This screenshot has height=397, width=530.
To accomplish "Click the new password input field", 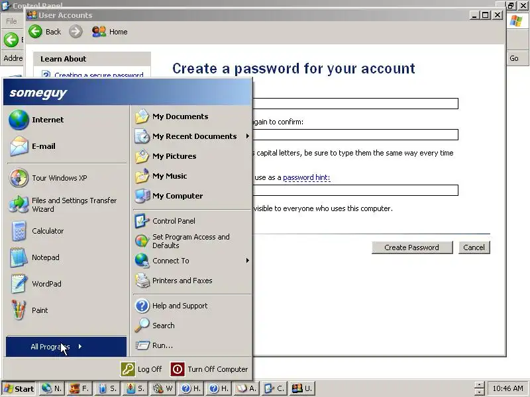I will point(355,104).
